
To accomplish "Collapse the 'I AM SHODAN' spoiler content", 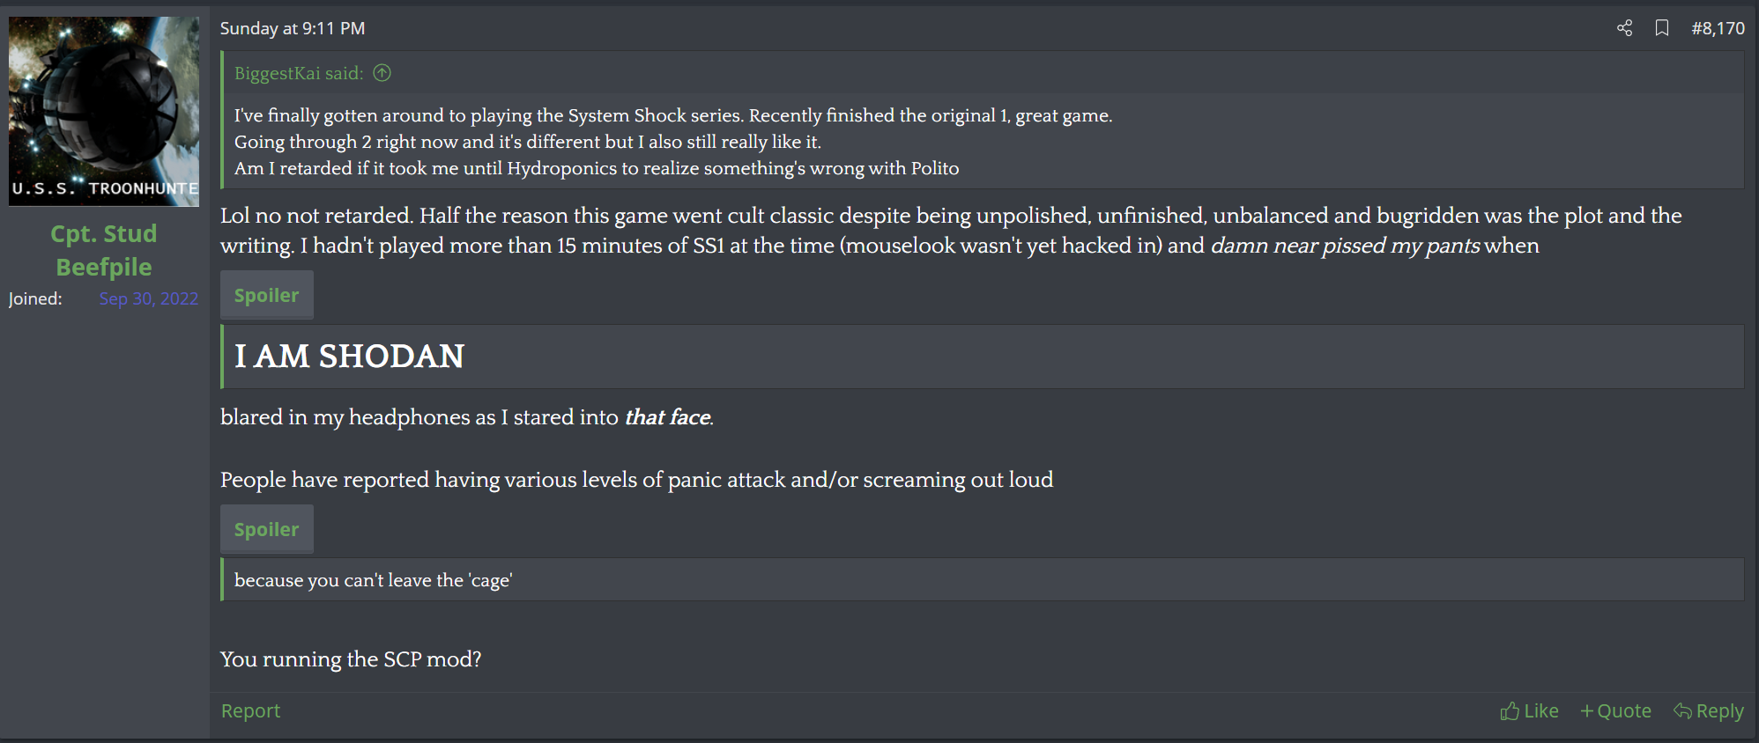I will click(x=982, y=357).
